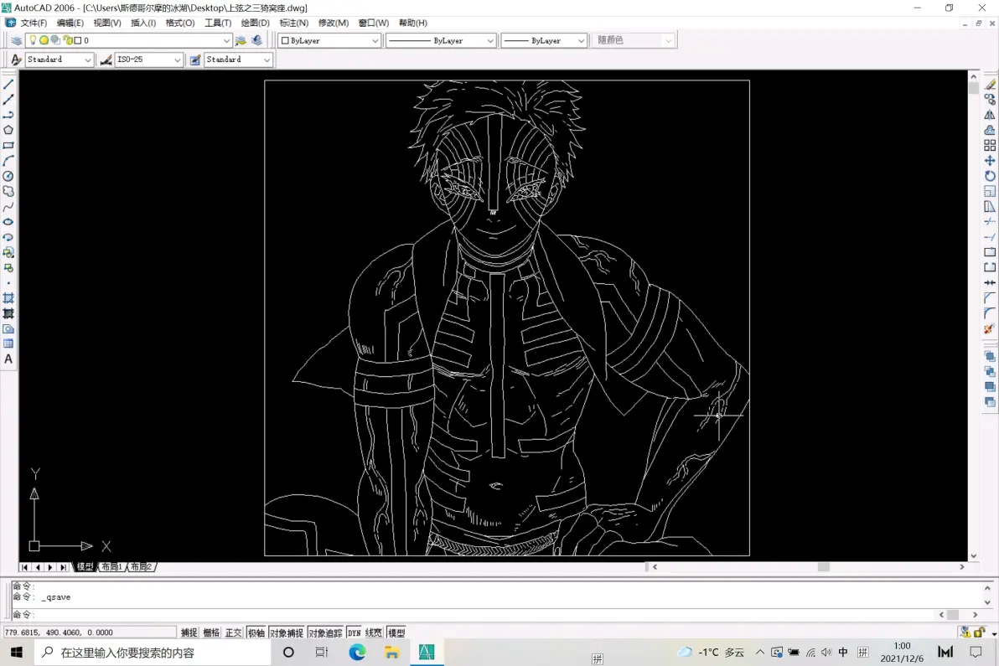Open the layer list dropdown showing 0
This screenshot has height=666, width=999.
(x=129, y=40)
